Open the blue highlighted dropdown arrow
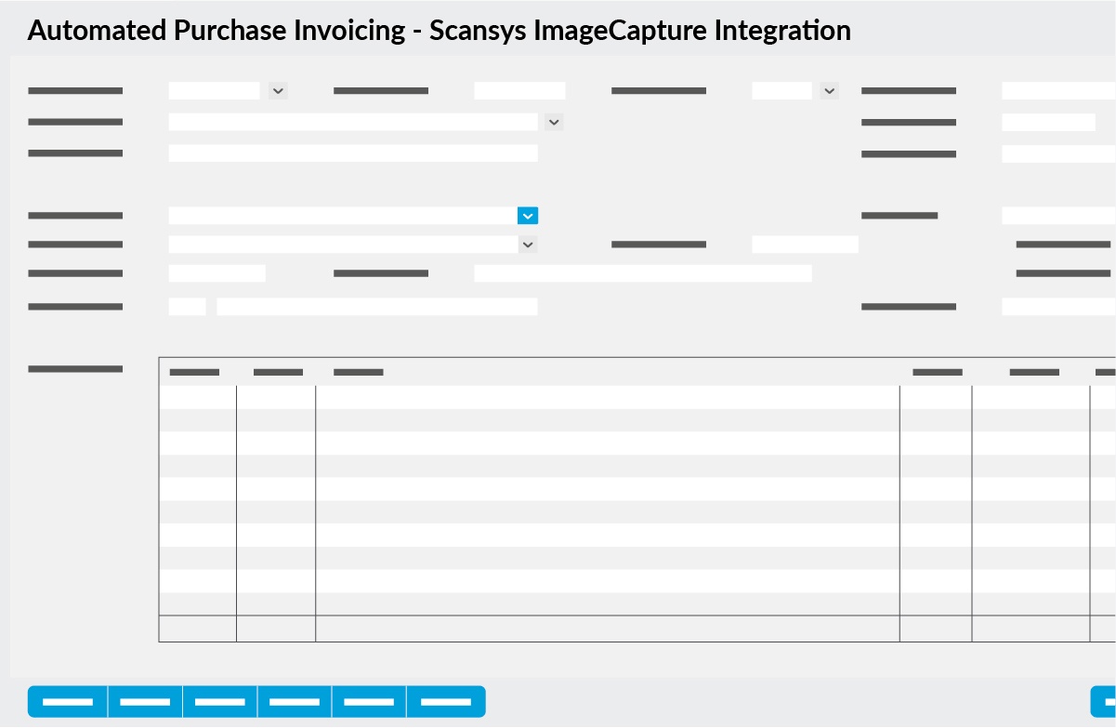 click(528, 216)
